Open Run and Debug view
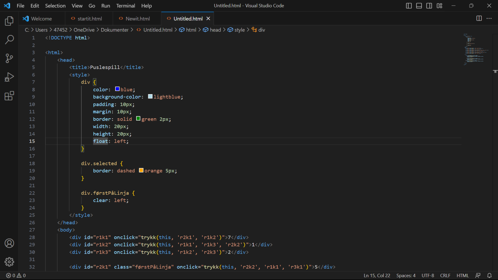 point(9,77)
